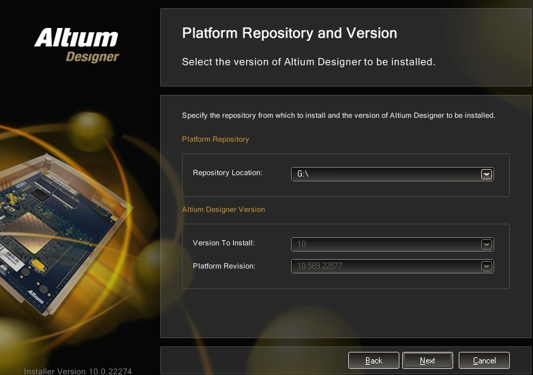Click the Version To Install label

[x=224, y=243]
